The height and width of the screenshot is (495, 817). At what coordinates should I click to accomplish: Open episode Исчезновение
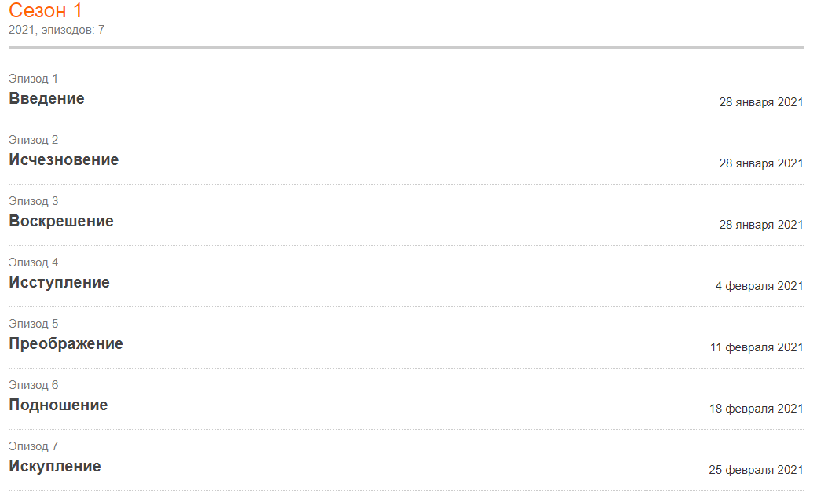64,160
